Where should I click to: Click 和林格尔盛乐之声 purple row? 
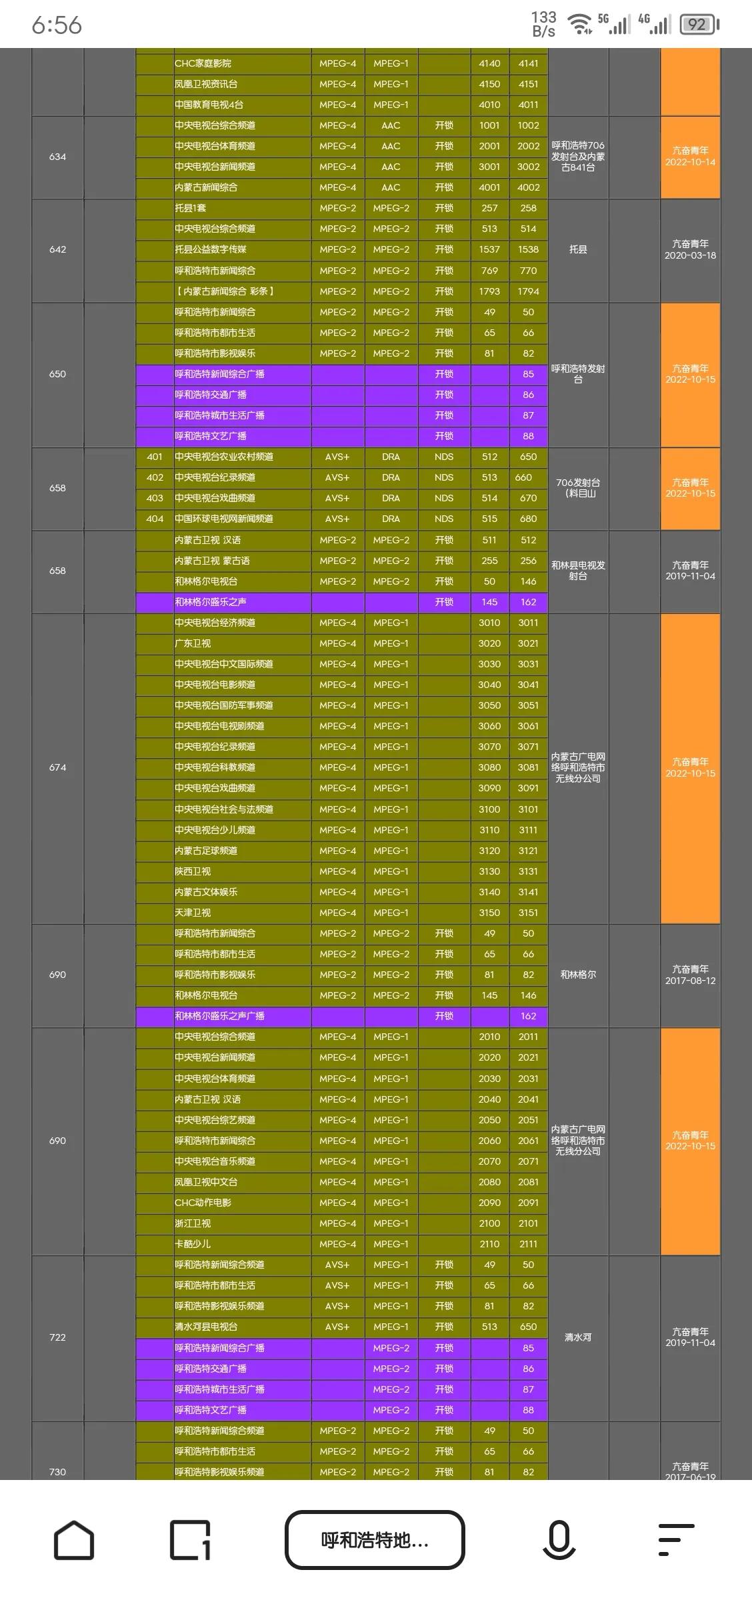(x=341, y=602)
